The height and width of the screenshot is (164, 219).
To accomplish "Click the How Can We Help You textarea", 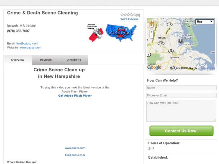I will coord(181,111).
